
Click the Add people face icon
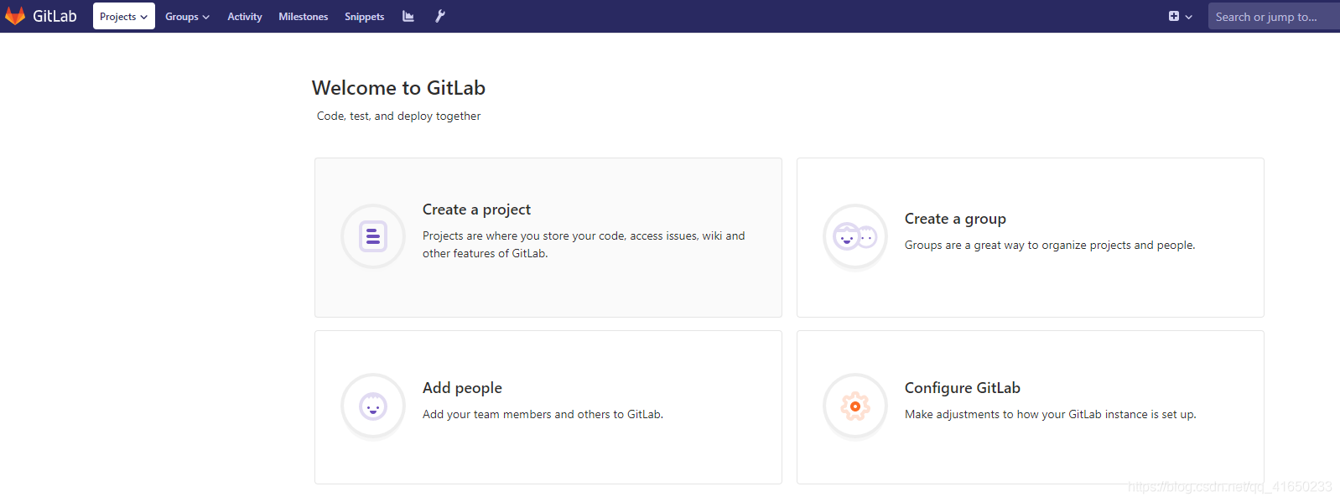coord(373,406)
